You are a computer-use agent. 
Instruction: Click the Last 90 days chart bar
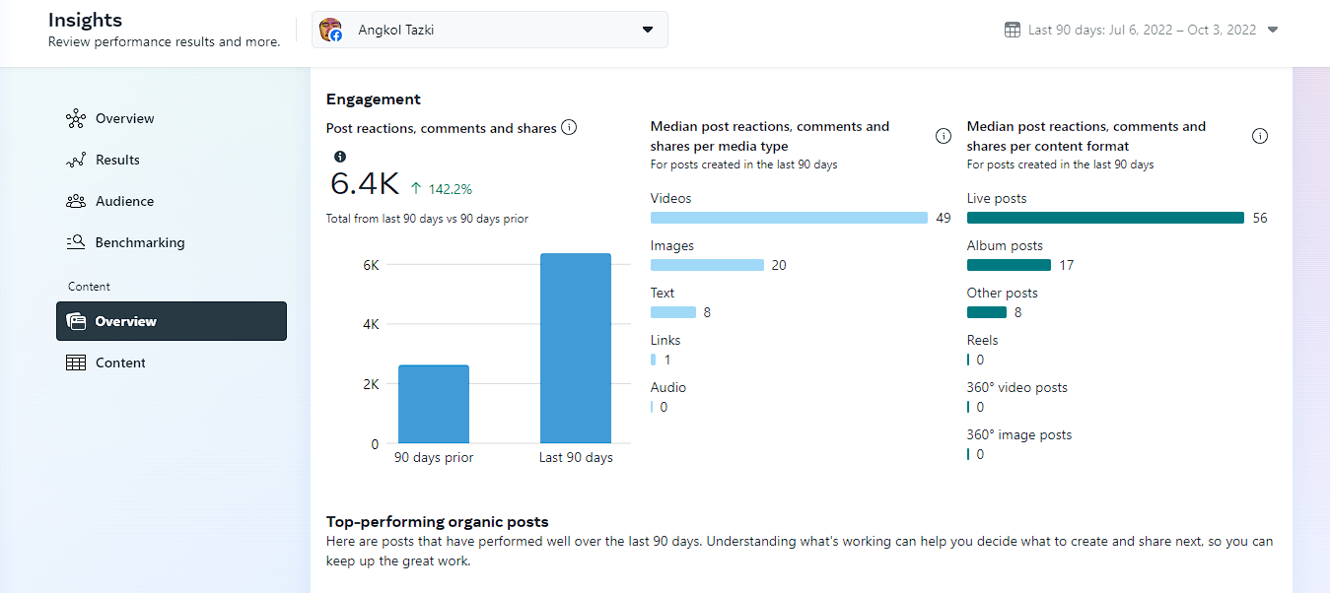tap(576, 349)
